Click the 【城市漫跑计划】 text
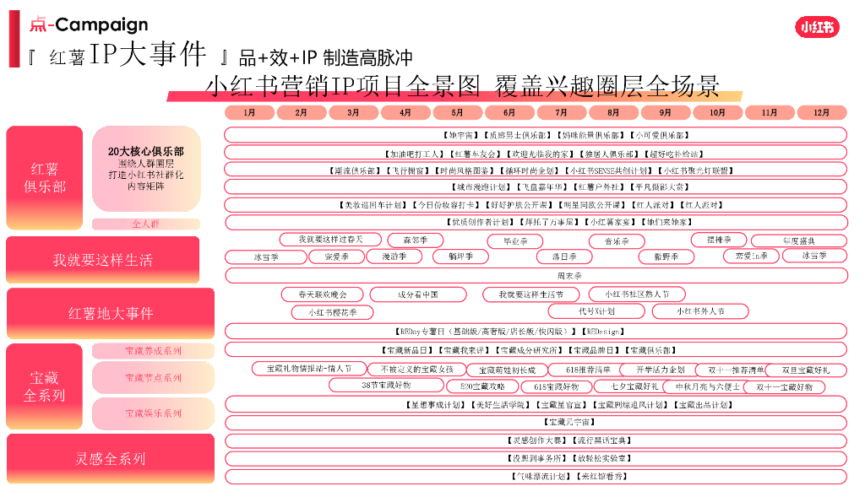 [x=482, y=187]
